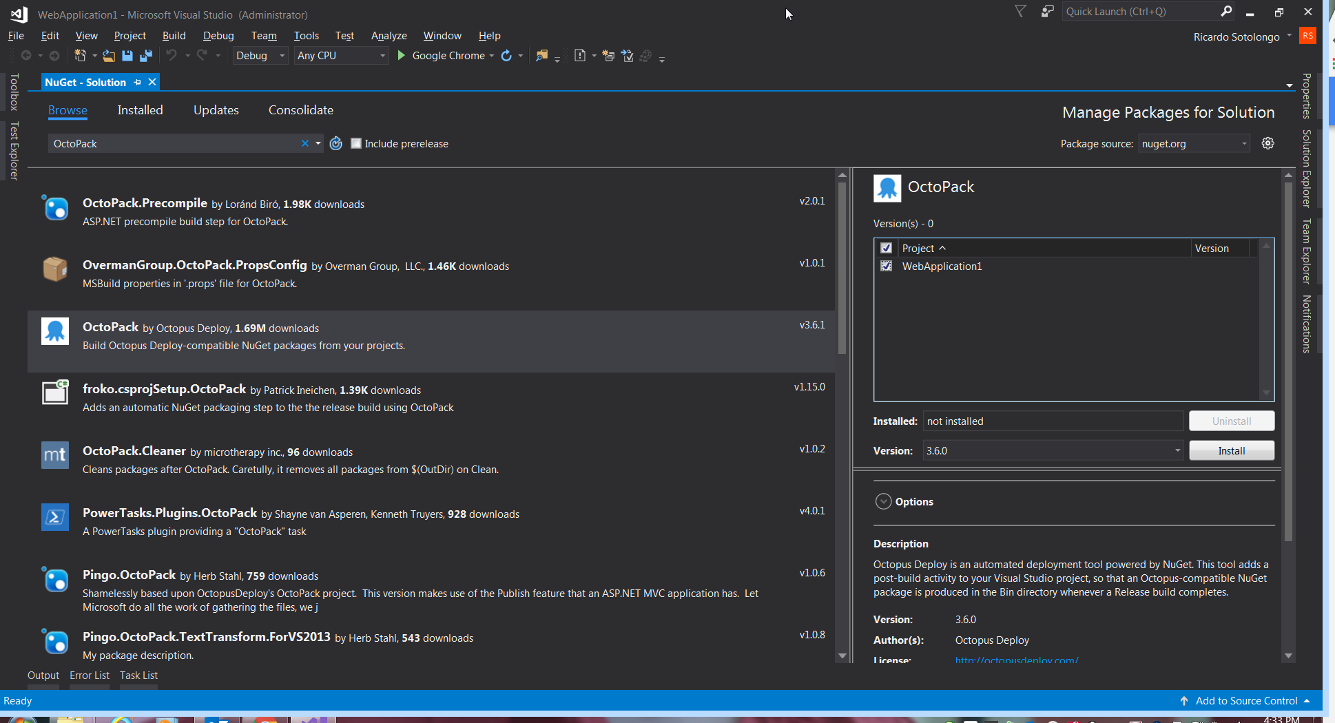The height and width of the screenshot is (723, 1335).
Task: Open the Solution Explorer side tab
Action: pos(1306,168)
